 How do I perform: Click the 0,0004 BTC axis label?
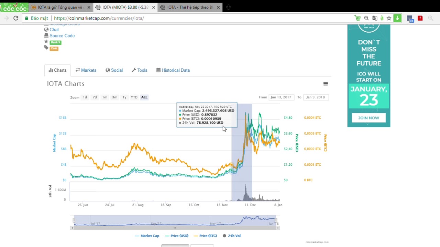(312, 118)
